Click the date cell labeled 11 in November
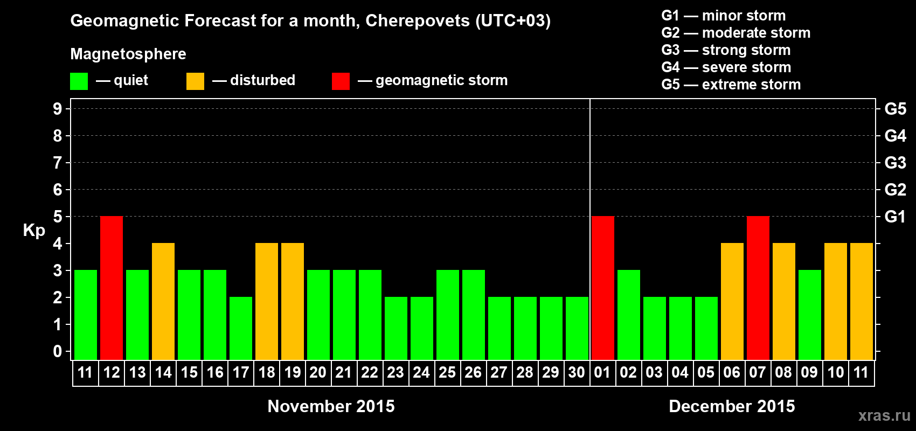The width and height of the screenshot is (916, 431). point(86,373)
